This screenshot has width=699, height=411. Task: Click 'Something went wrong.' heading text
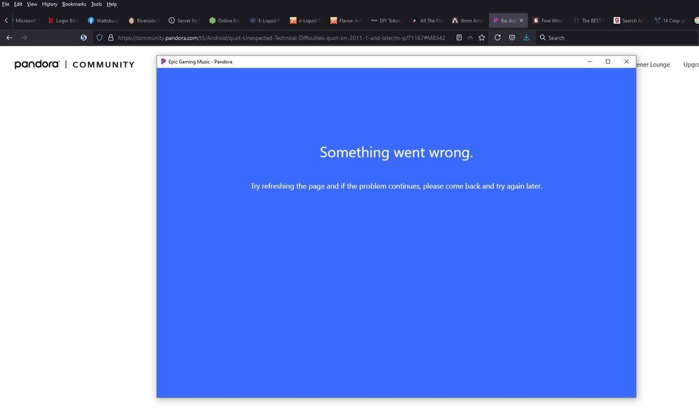click(396, 153)
